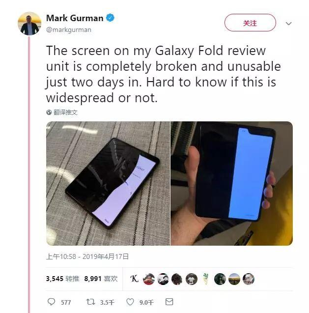Click the blue verified badge
Image resolution: width=309 pixels, height=313 pixels.
[110, 18]
